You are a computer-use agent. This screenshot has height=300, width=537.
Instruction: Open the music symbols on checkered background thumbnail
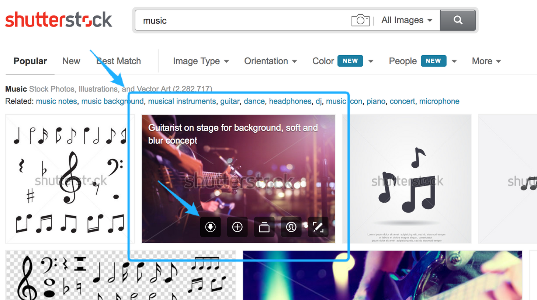coord(121,275)
